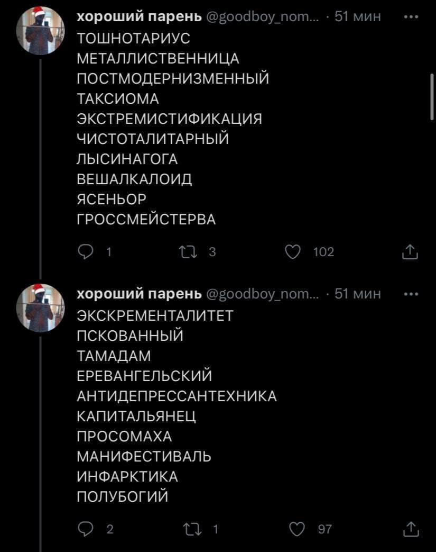436x552 pixels.
Task: Click the vertical scrollbar on the right edge
Action: (432, 98)
